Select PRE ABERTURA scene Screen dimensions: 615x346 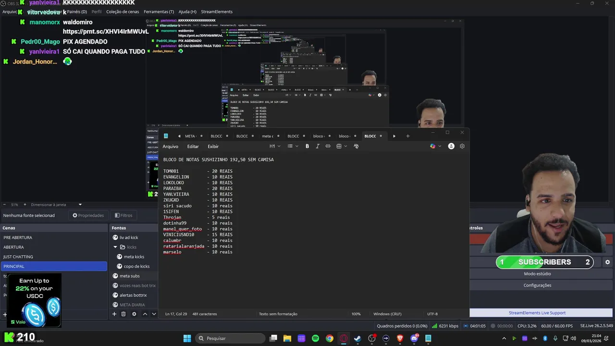pos(54,237)
